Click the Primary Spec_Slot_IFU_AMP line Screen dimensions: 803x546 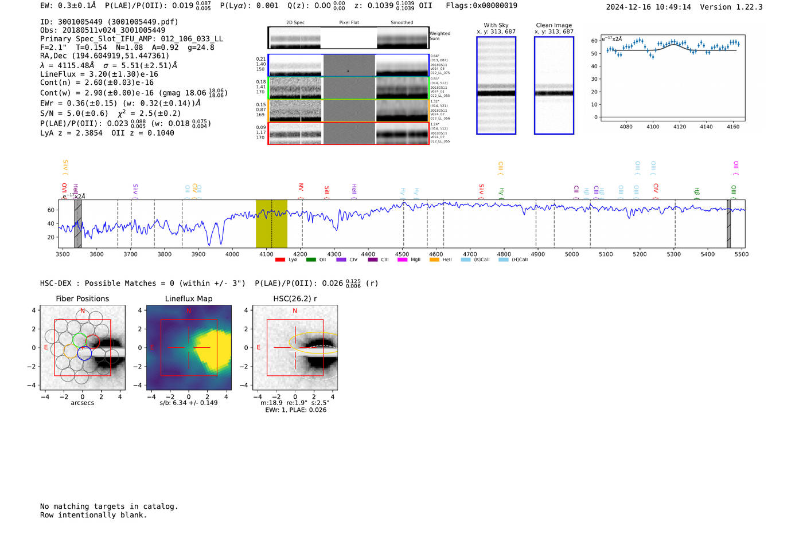pyautogui.click(x=132, y=39)
